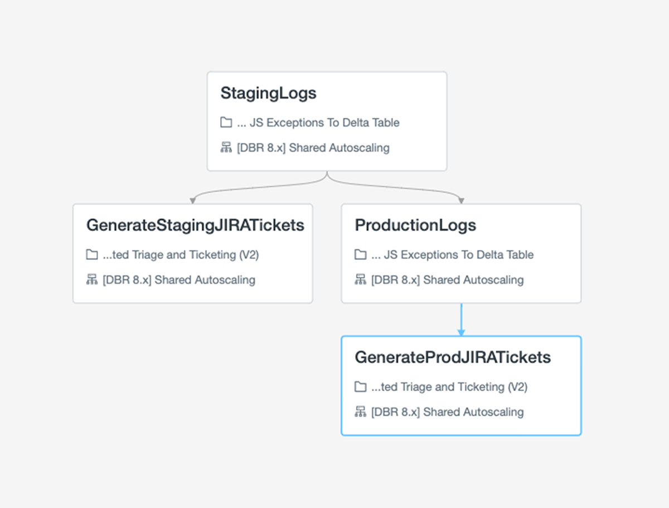Open GenerateStagingJIRATickets 'Triage and Ticketing (V2)' path
The height and width of the screenshot is (508, 669).
click(181, 255)
